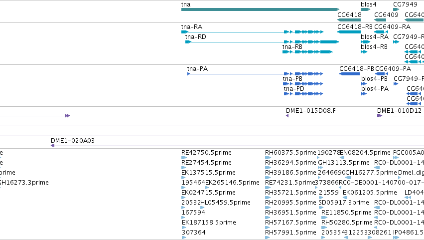Select the tna-RD transcript feature

click(262, 42)
